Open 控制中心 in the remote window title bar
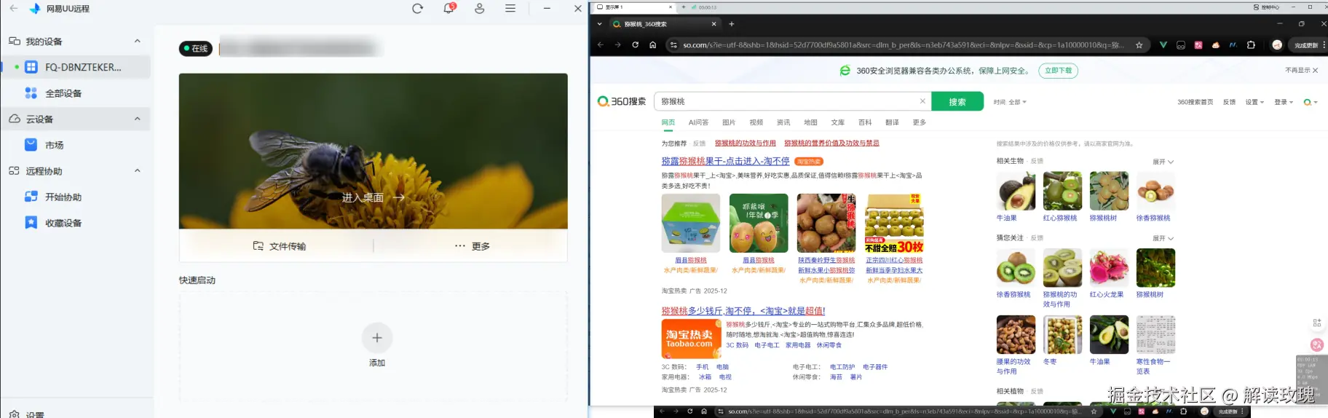Screen dimensions: 1328x418 (1266, 7)
